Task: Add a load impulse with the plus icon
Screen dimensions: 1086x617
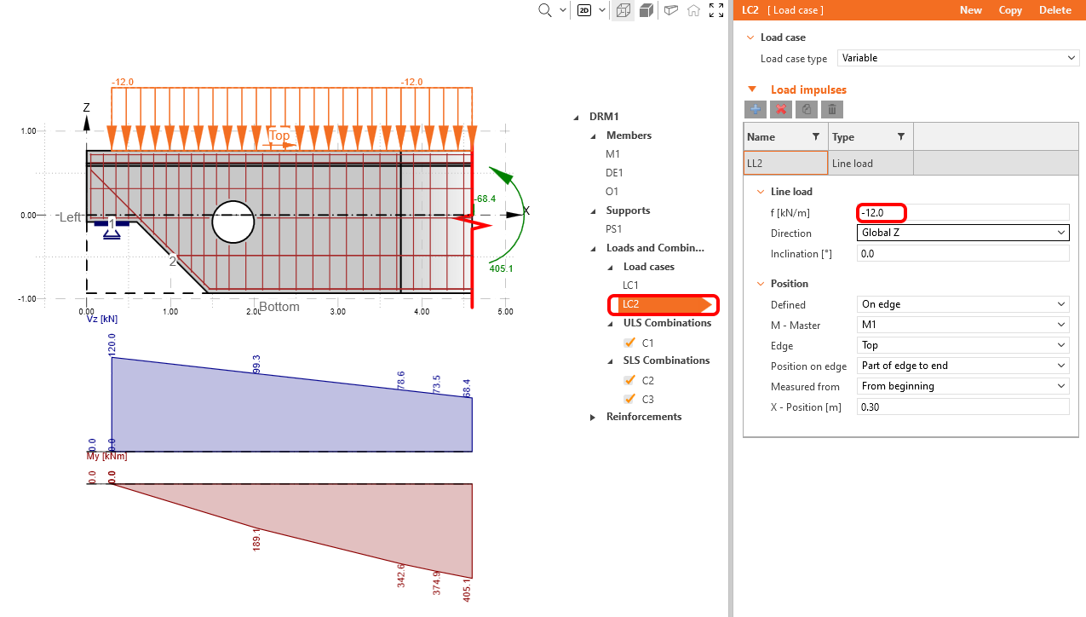Action: [756, 109]
